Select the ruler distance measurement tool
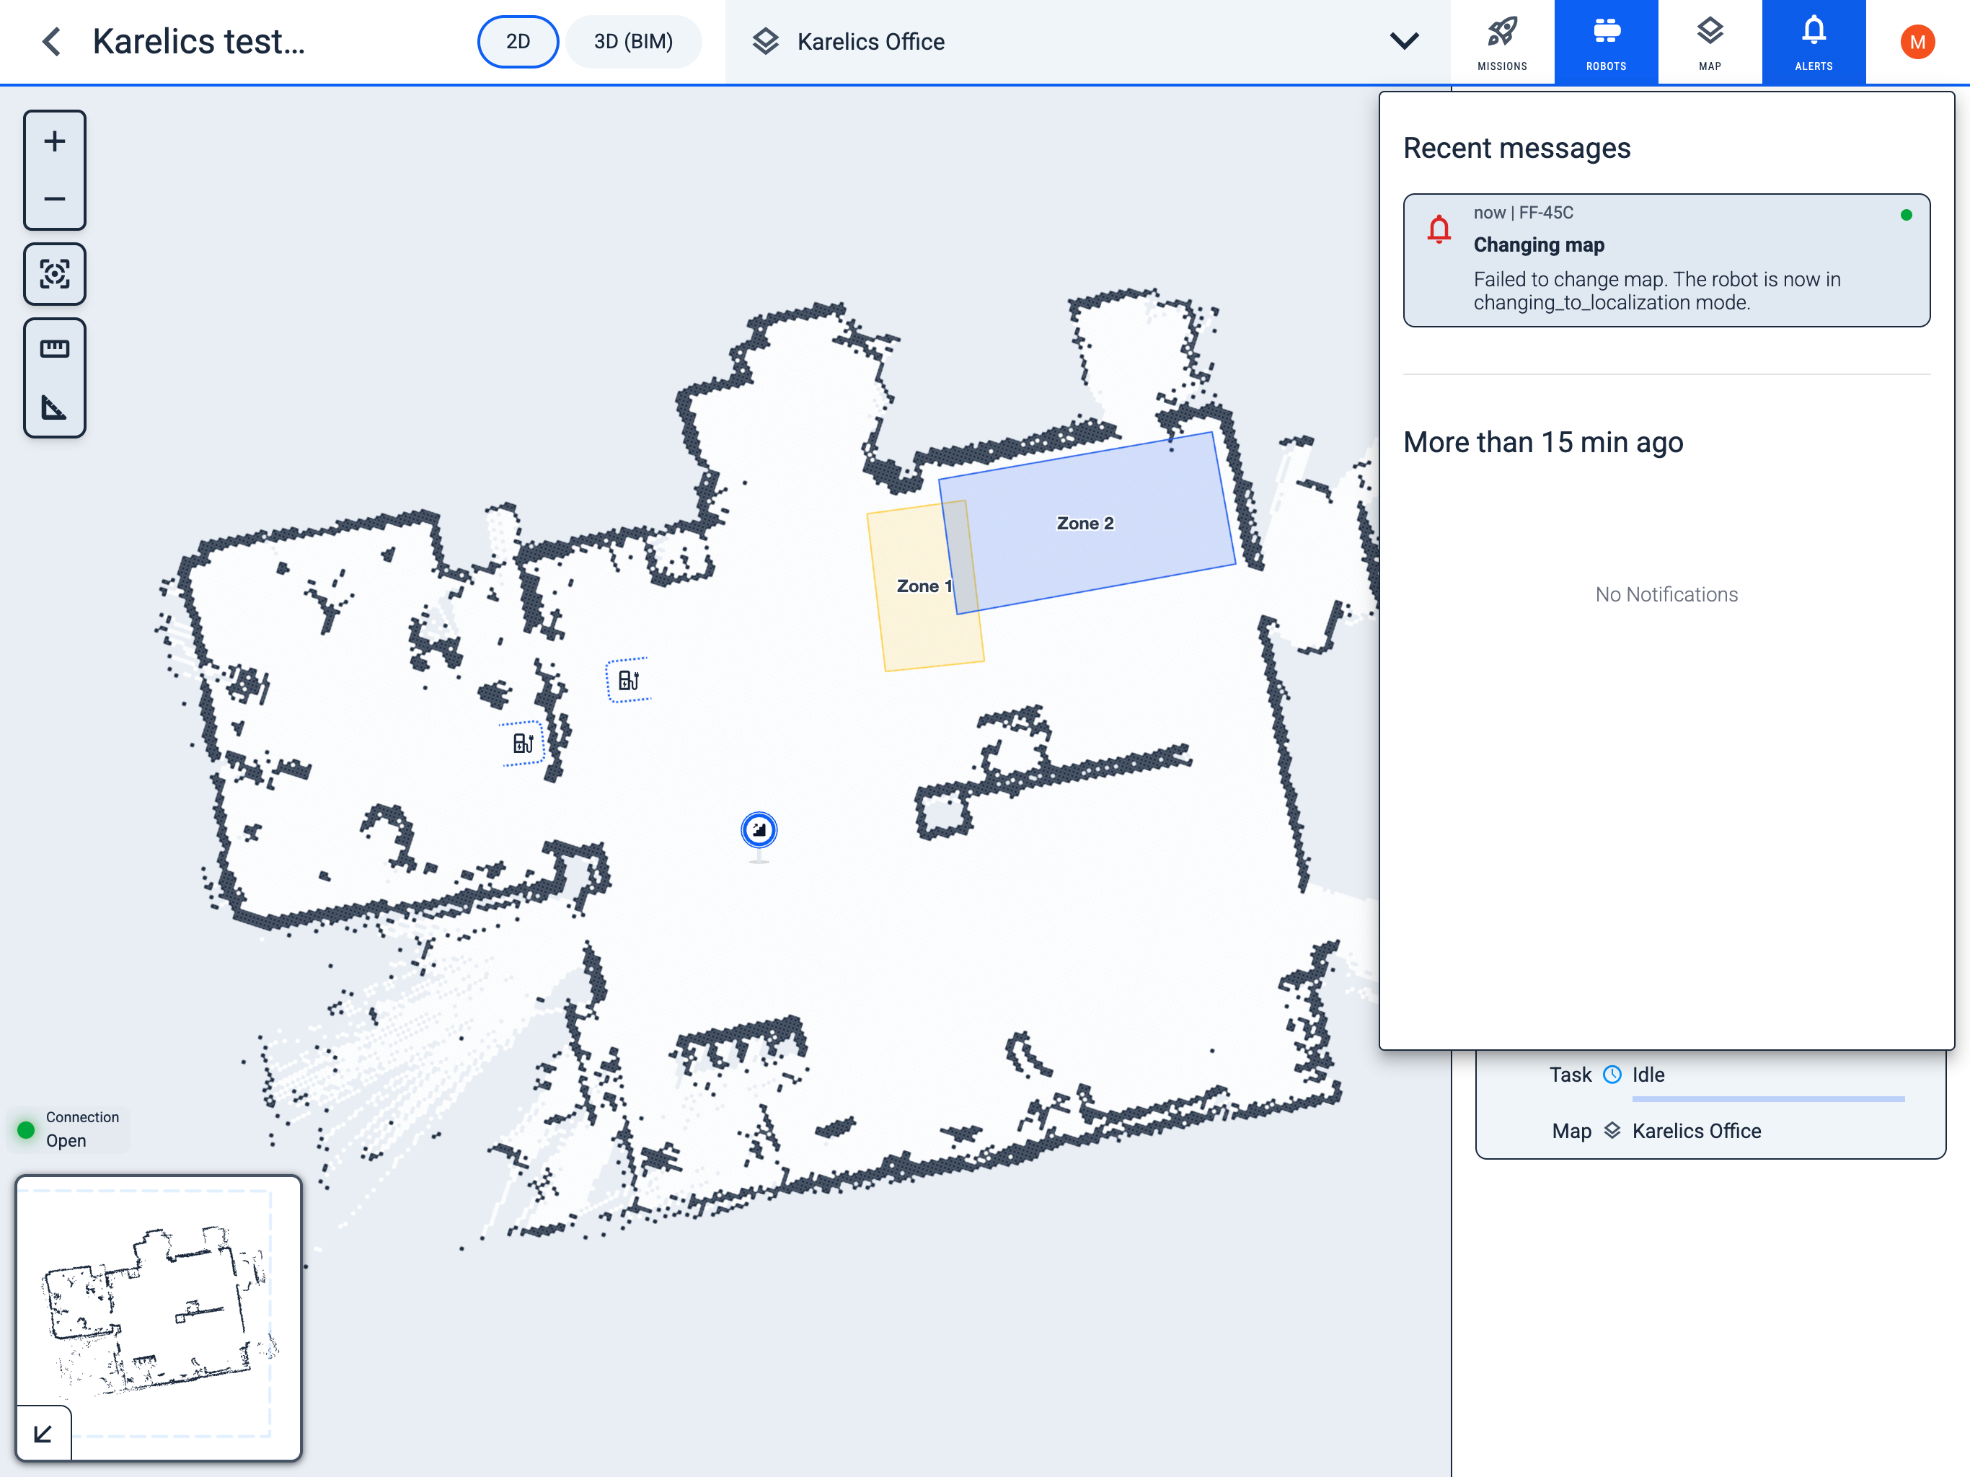1970x1477 pixels. [54, 348]
